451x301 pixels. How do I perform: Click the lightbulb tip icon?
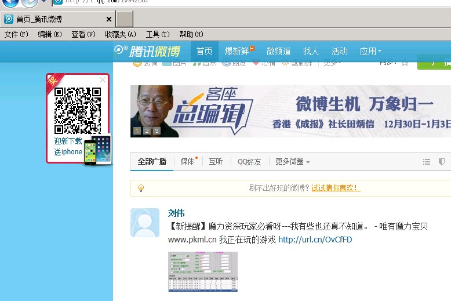(140, 188)
